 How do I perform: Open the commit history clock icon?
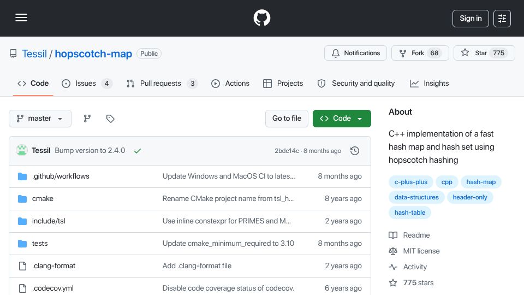point(355,151)
